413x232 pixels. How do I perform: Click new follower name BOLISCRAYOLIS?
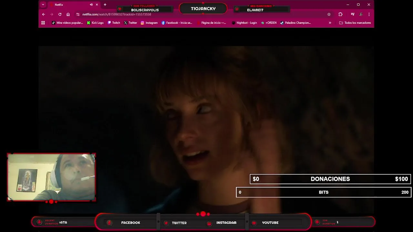tap(145, 10)
